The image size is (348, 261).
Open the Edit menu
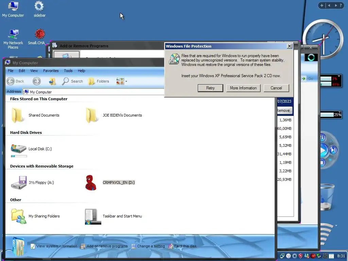point(22,71)
